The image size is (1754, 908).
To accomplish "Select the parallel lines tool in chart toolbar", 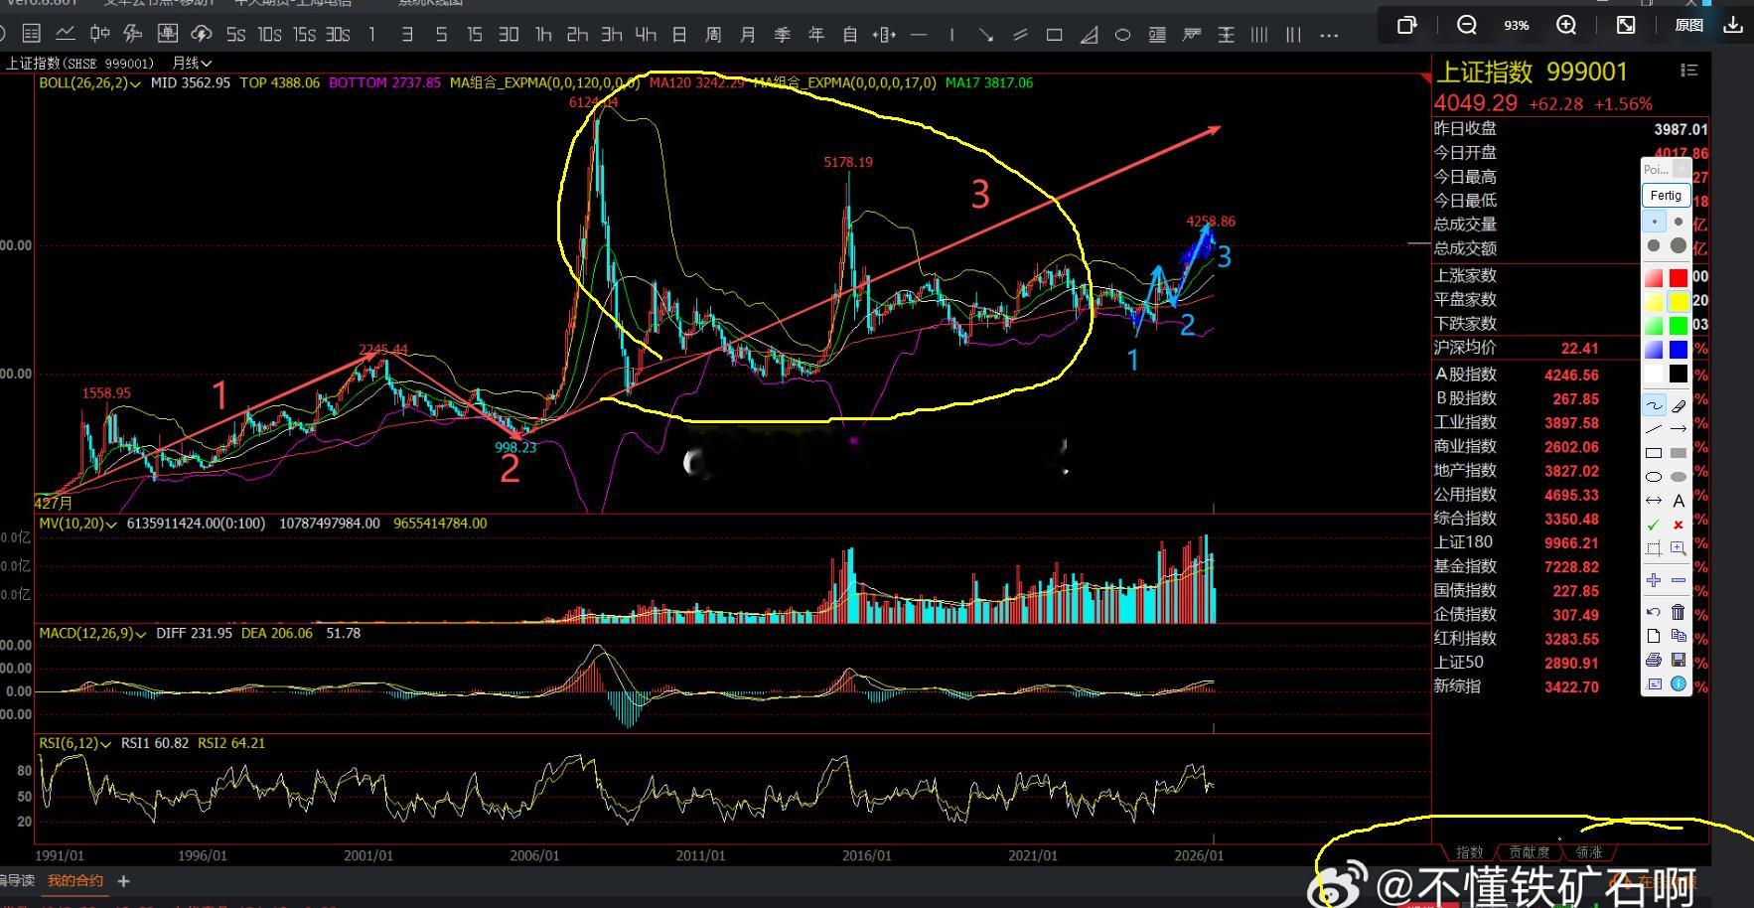I will (x=1020, y=35).
